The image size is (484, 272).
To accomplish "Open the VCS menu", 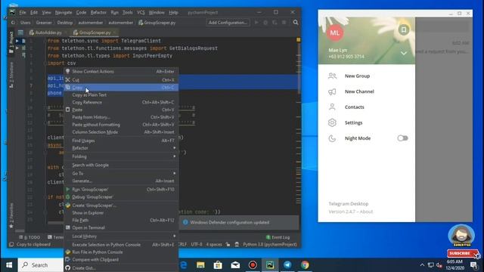I will coord(141,13).
